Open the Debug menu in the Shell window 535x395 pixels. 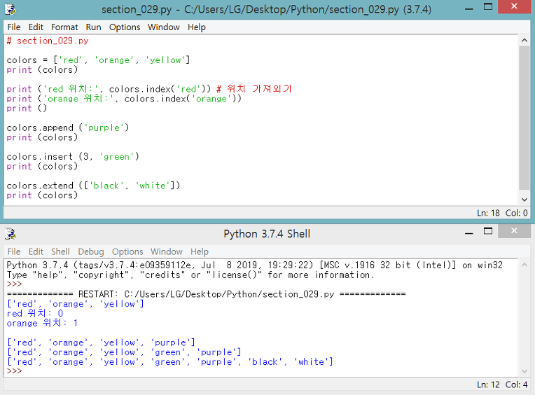pos(91,251)
